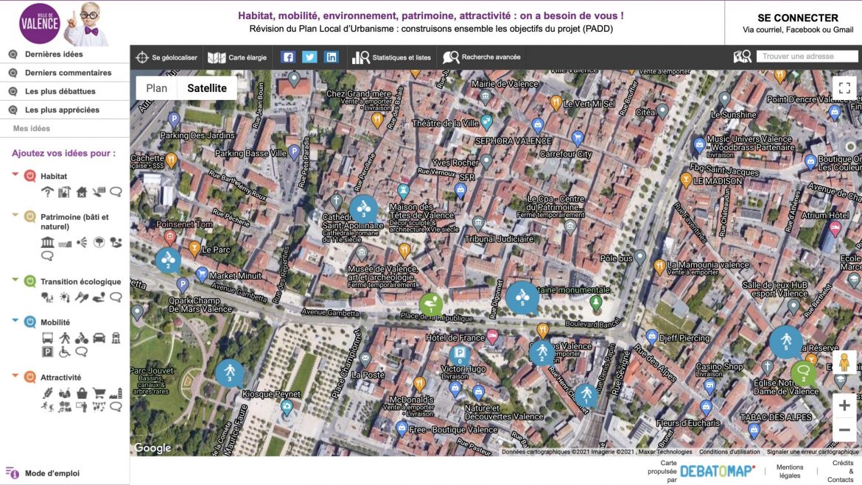Image resolution: width=862 pixels, height=485 pixels.
Task: Switch map to Plan view
Action: 156,88
